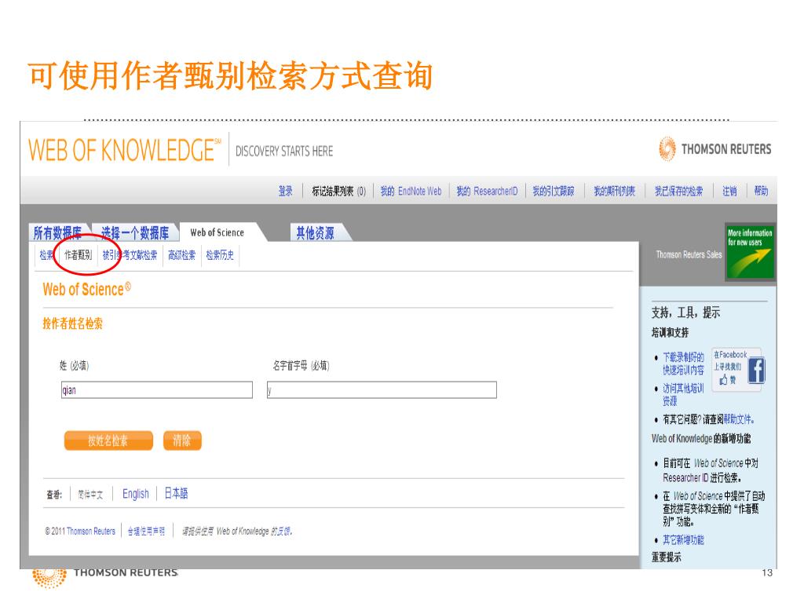This screenshot has height=603, width=804.
Task: Open the 帮助文件 help file link
Action: [739, 419]
